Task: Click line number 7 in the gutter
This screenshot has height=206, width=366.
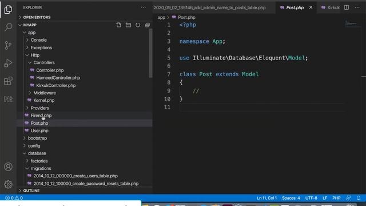Action: [x=169, y=74]
